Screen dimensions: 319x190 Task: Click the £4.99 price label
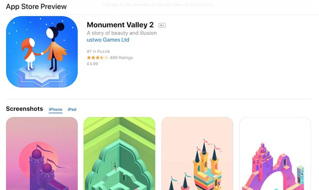tap(92, 64)
